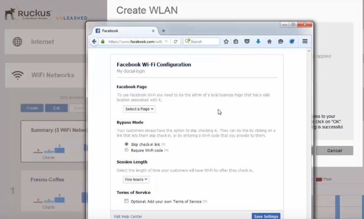364x219 pixels.
Task: Select Skip check-in link option
Action: click(126, 145)
